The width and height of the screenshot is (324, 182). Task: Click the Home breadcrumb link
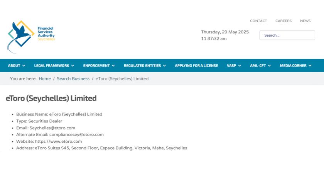(45, 78)
